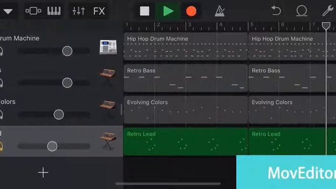The height and width of the screenshot is (189, 336).
Task: Click the Drum Machine track name
Action: pyautogui.click(x=19, y=38)
